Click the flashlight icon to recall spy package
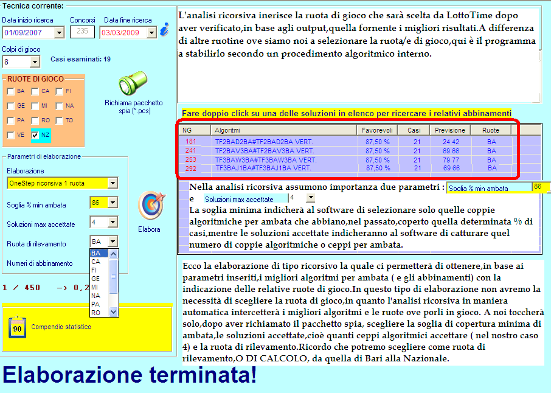 tap(133, 83)
